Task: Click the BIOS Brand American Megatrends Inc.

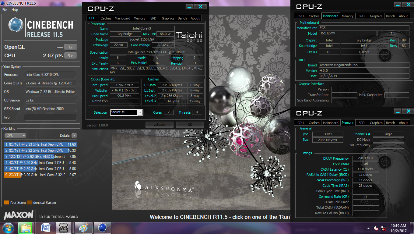Action: [x=364, y=65]
